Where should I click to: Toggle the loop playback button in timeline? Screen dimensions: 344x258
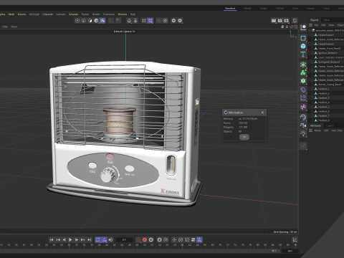point(98,239)
